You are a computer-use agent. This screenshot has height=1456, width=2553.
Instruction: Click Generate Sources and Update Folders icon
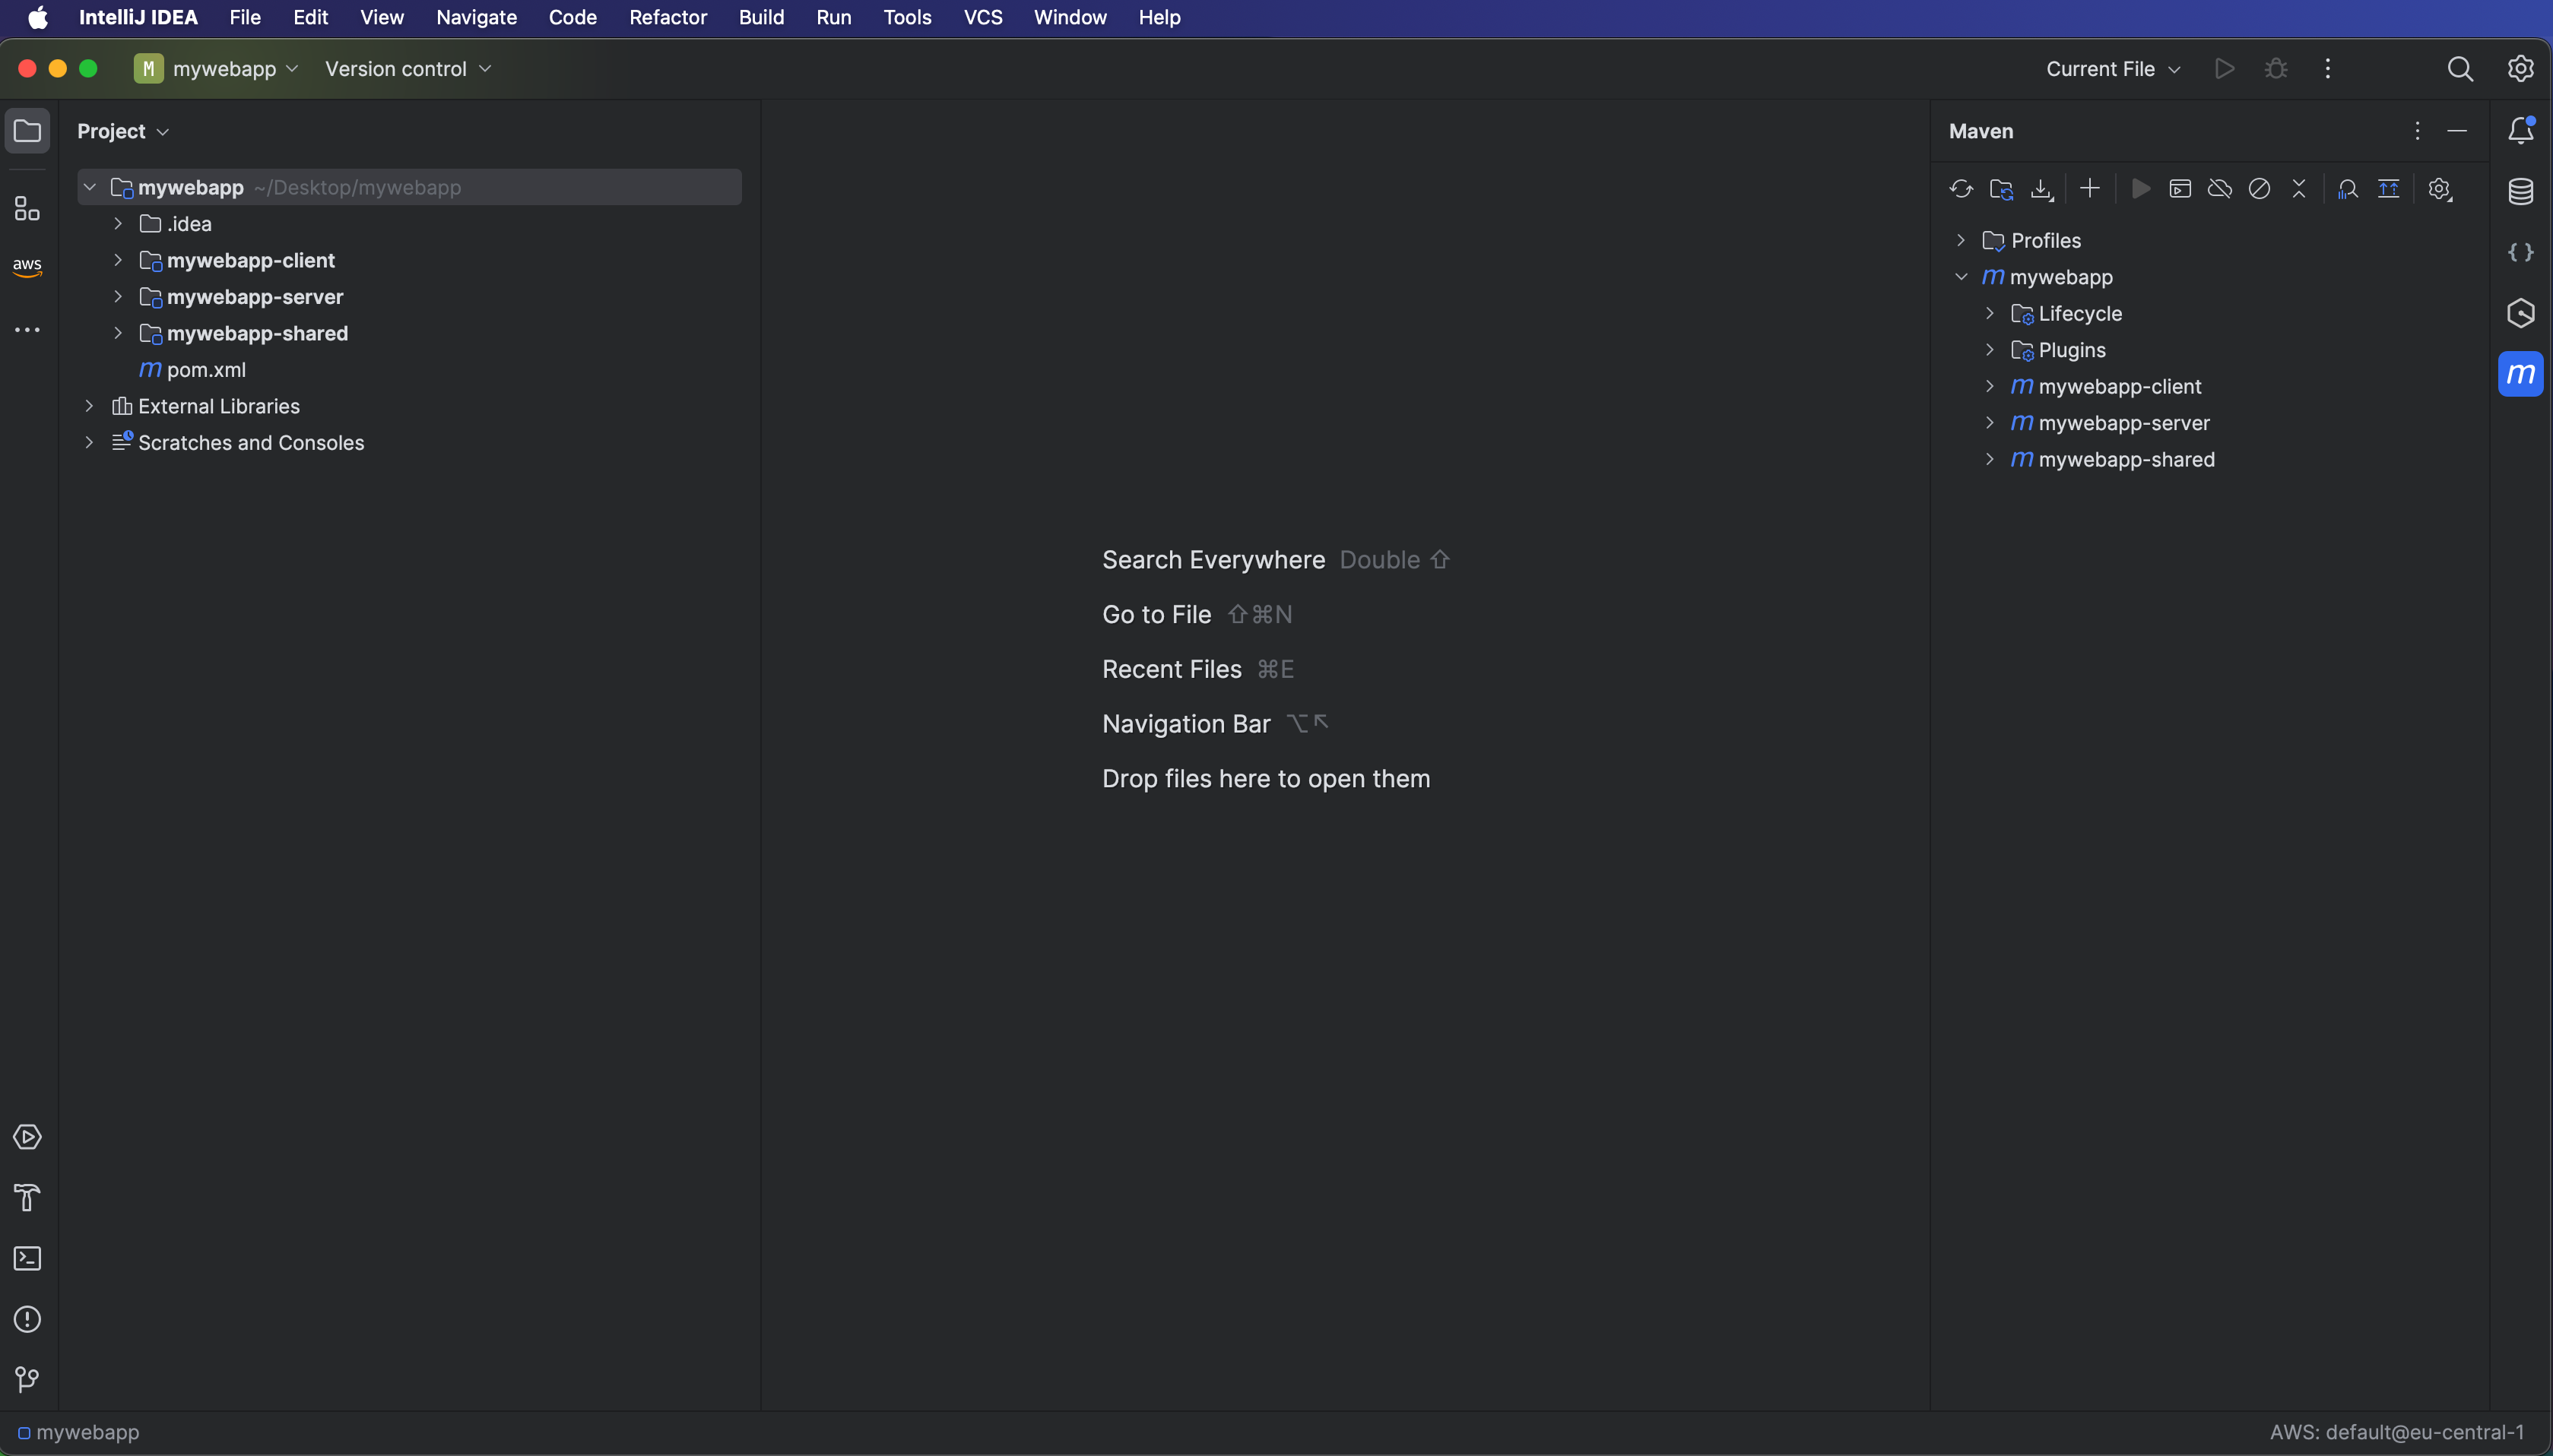(x=2001, y=189)
